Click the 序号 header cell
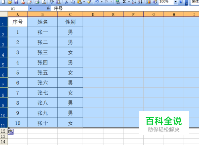 coord(18,22)
